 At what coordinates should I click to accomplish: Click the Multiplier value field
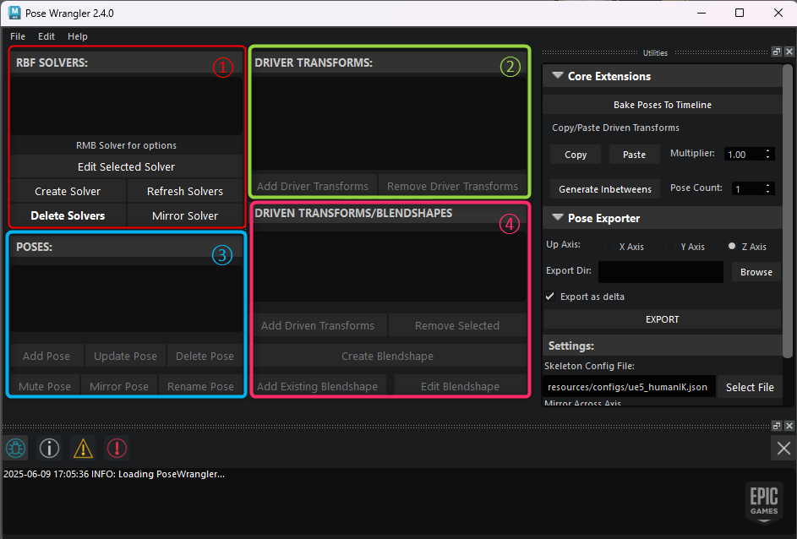click(744, 155)
